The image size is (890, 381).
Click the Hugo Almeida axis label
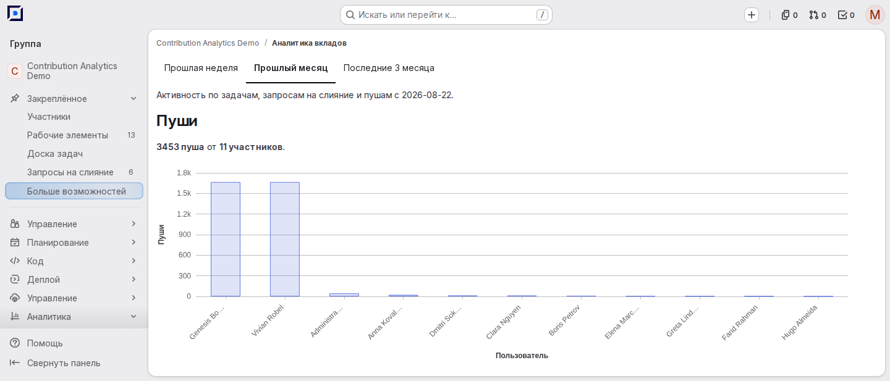(800, 322)
